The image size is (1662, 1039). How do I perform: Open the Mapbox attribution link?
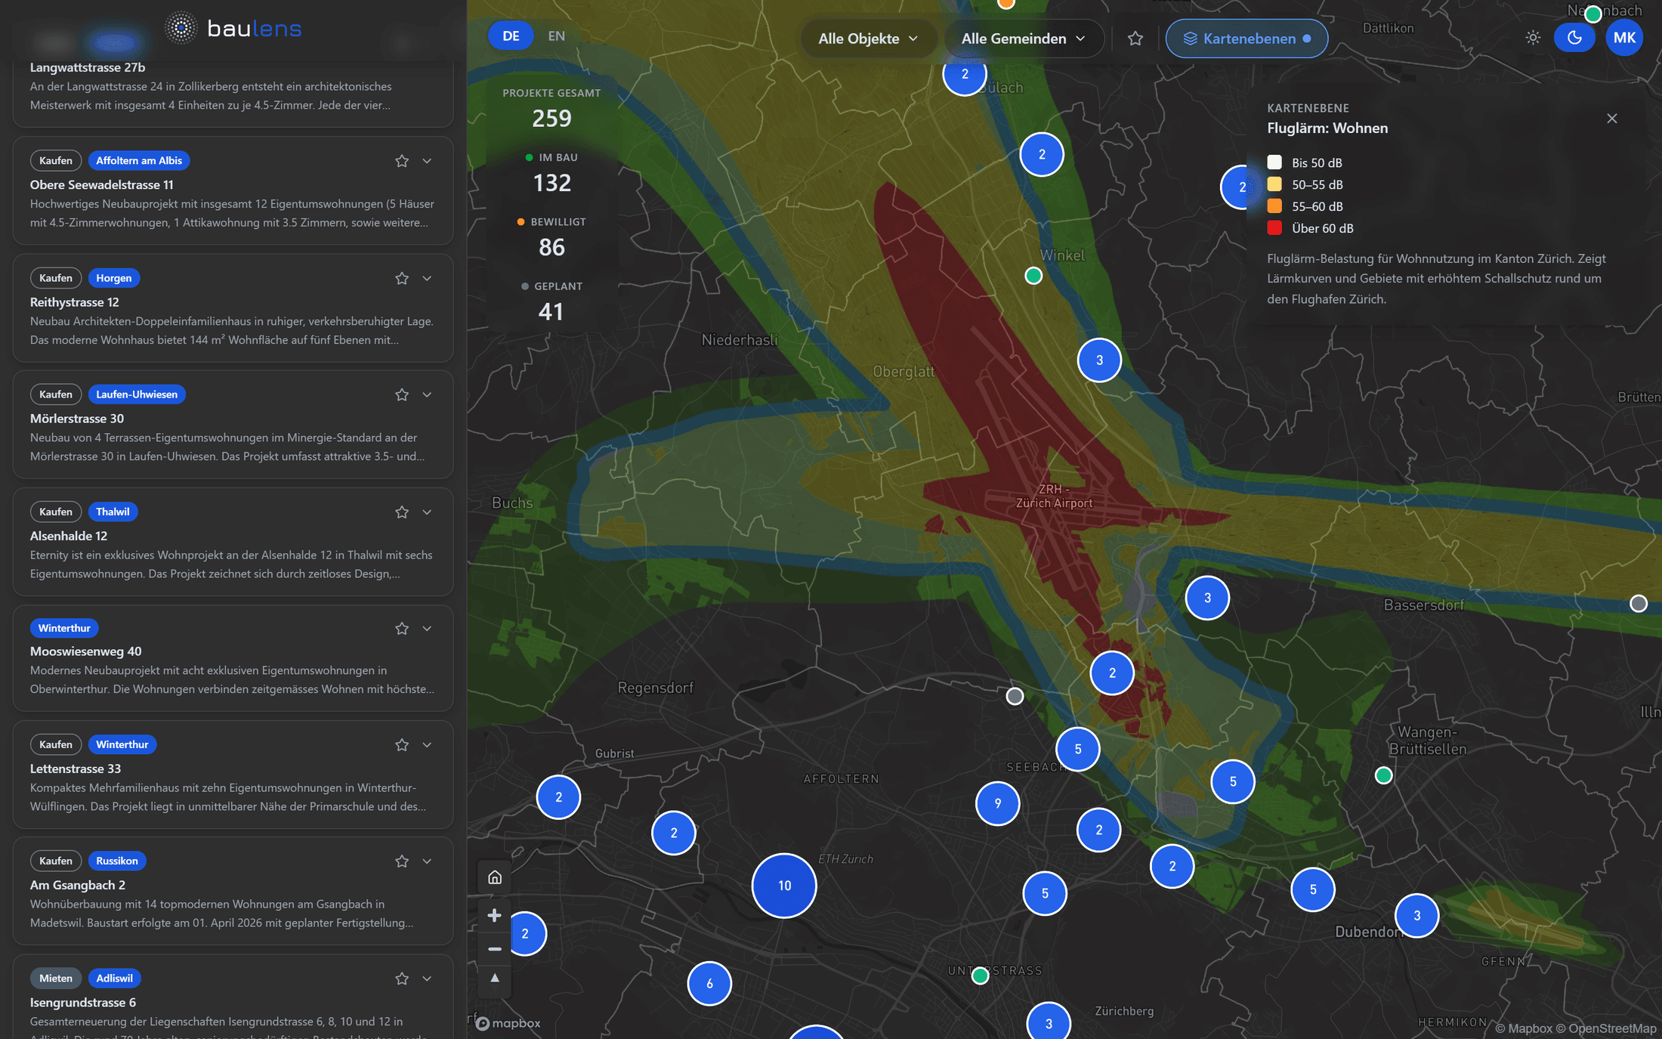[x=1523, y=1028]
